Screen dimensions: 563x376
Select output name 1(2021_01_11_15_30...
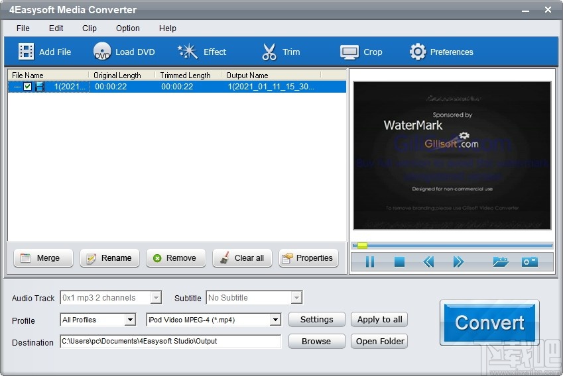click(x=271, y=86)
